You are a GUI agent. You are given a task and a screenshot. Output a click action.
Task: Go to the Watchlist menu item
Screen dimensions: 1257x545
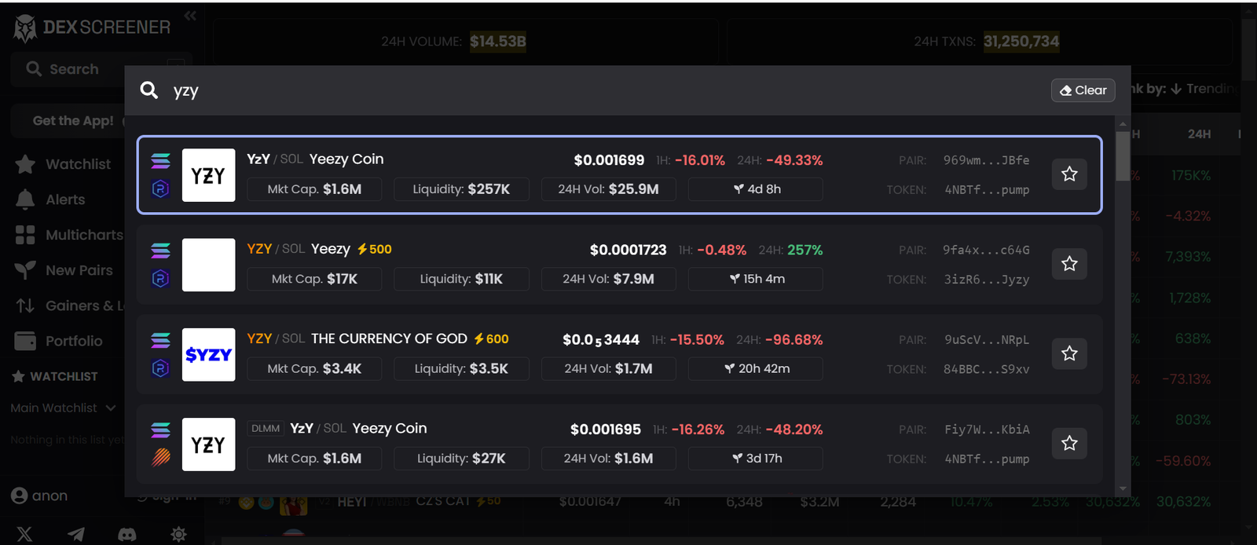tap(78, 164)
